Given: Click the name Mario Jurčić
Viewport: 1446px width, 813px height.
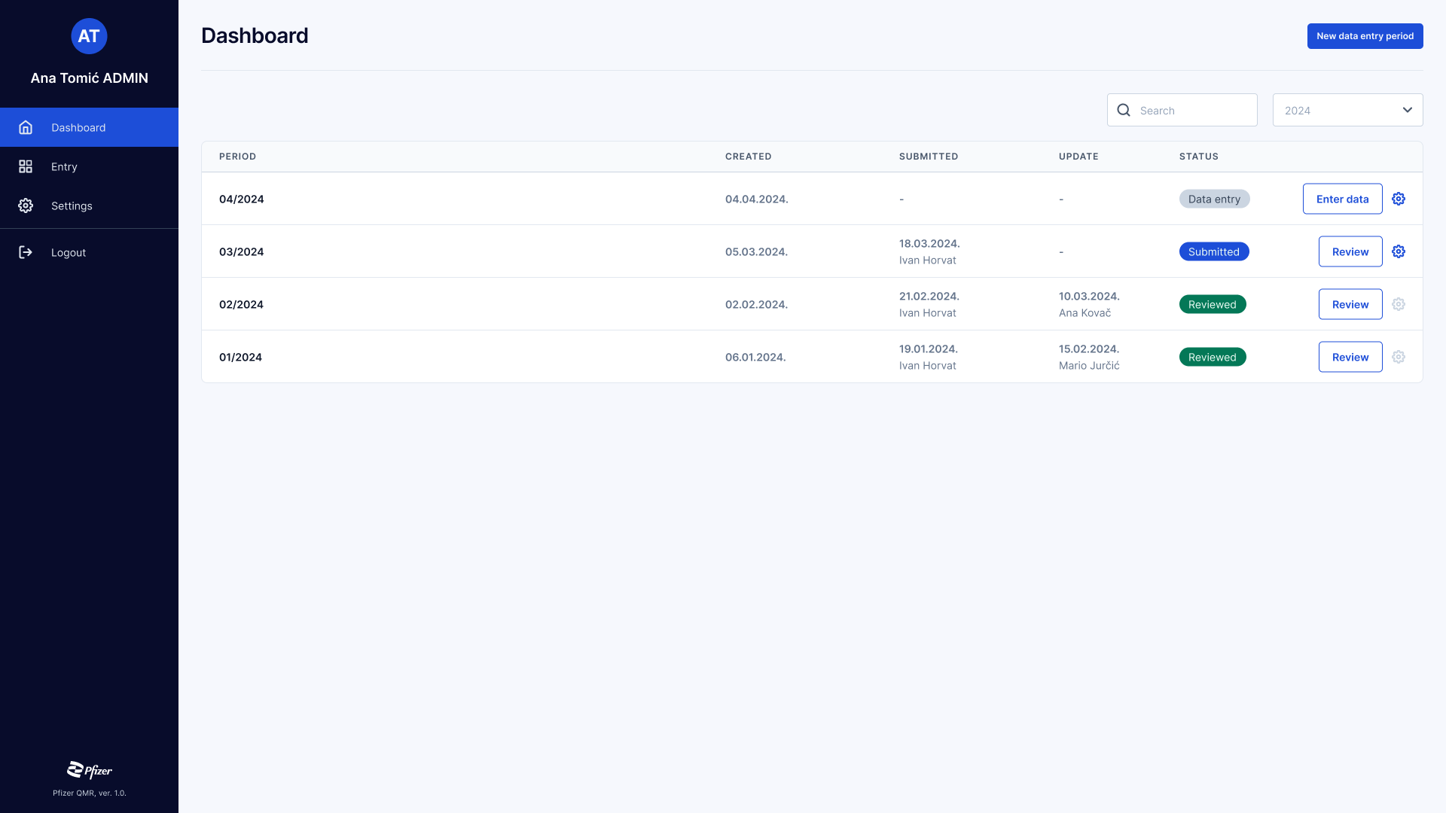Looking at the screenshot, I should pos(1089,365).
